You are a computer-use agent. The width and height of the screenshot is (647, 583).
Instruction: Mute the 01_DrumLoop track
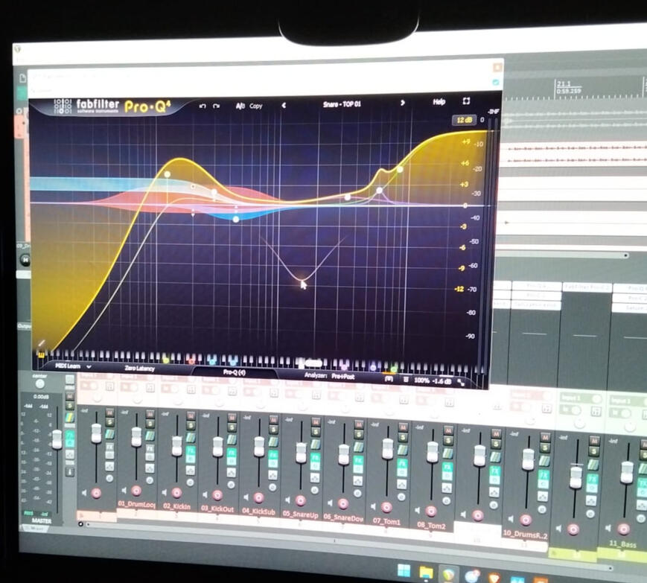[150, 414]
